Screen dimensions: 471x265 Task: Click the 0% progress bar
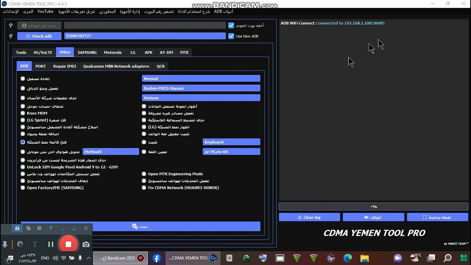(373, 206)
